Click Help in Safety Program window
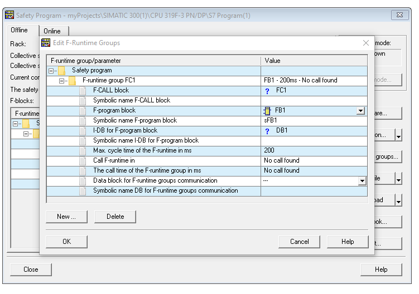419x294 pixels. (x=381, y=269)
